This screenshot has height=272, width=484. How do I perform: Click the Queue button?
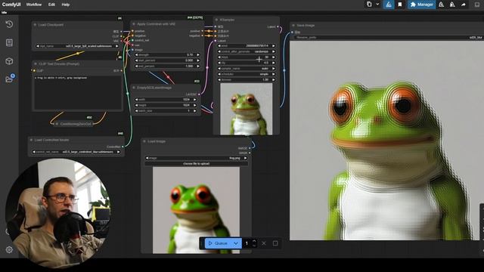(219, 243)
